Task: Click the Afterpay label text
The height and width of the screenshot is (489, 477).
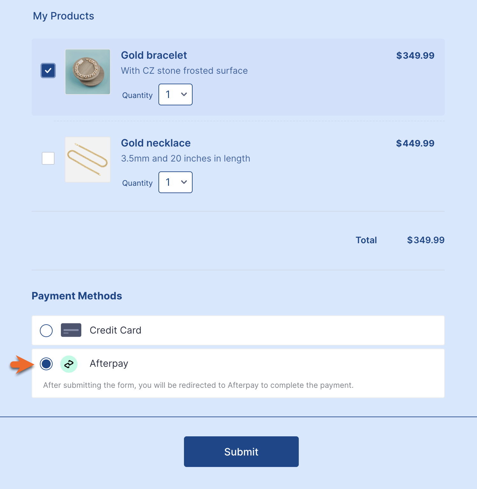Action: coord(109,364)
